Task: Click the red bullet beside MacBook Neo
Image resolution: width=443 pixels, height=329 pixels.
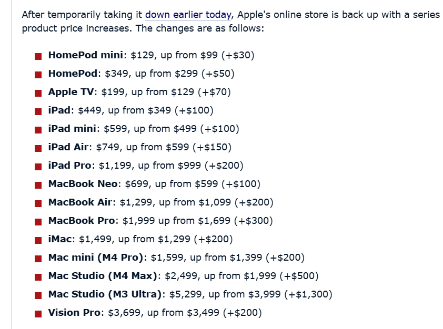Action: tap(38, 185)
